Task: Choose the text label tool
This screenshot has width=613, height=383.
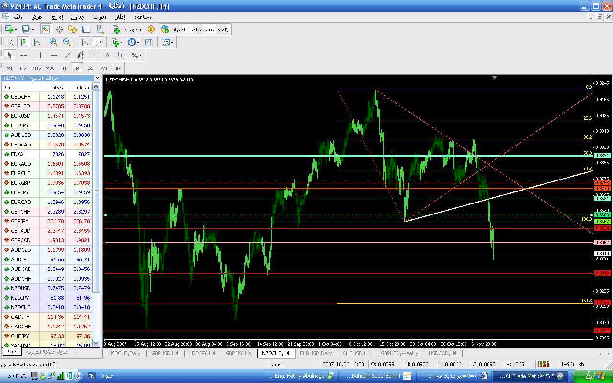Action: [x=108, y=55]
